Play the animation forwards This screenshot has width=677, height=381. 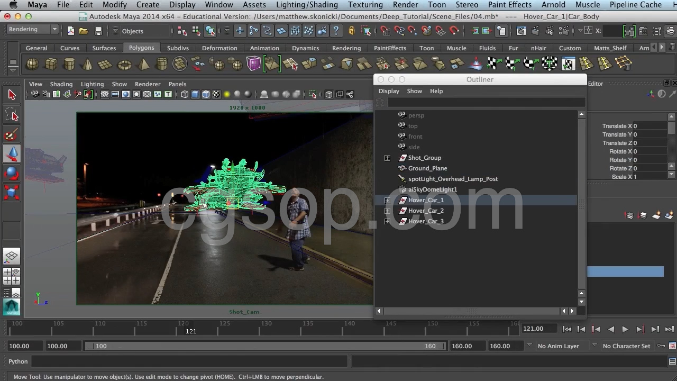(x=625, y=329)
